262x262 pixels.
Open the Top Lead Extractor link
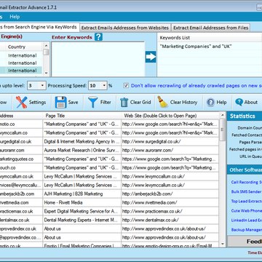pyautogui.click(x=246, y=201)
